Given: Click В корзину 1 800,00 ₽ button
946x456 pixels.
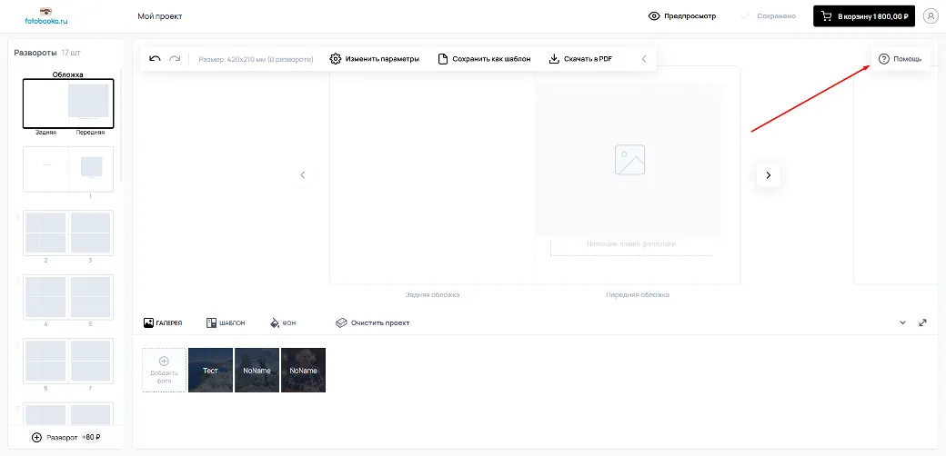Looking at the screenshot, I should [864, 16].
